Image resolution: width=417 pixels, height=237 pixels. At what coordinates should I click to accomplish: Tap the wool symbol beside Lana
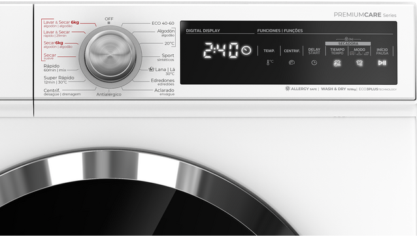(152, 69)
